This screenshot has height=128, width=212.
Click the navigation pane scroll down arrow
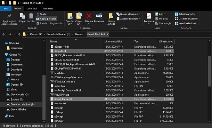click(x=44, y=121)
